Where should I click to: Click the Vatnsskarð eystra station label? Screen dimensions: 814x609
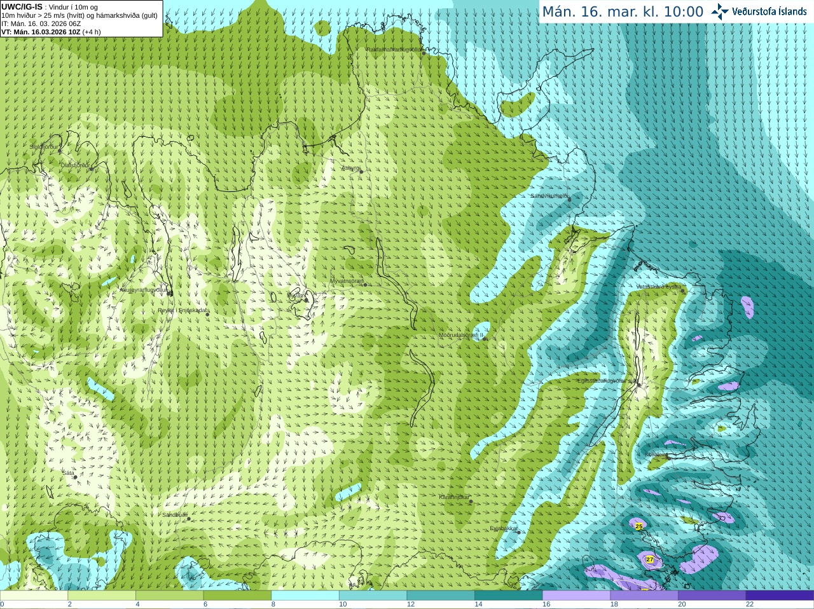pos(658,287)
